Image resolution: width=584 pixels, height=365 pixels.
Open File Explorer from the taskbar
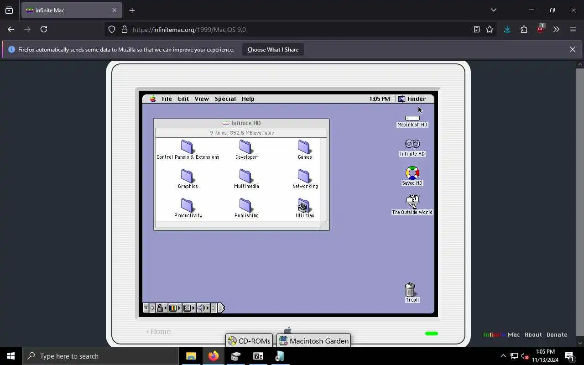point(191,356)
